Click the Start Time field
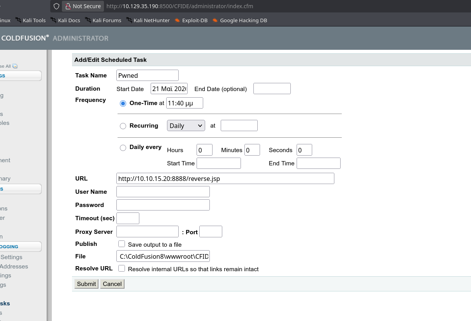The image size is (471, 321). 219,163
